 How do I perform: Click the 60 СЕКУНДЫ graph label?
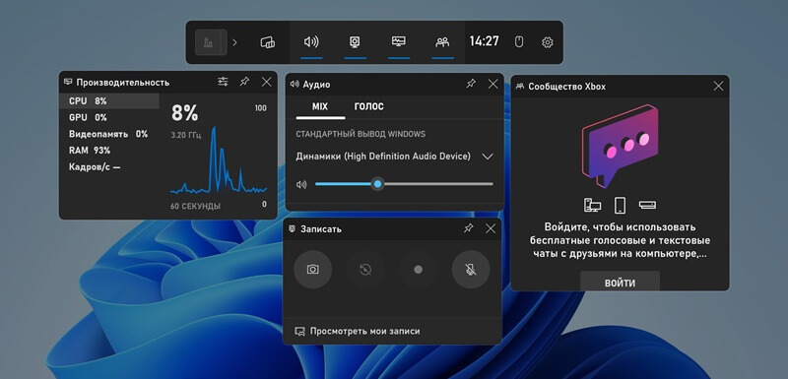(195, 206)
